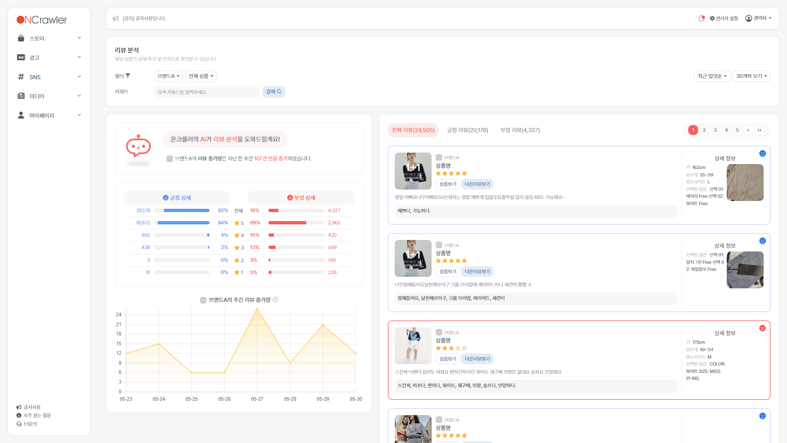
Task: Open 관리자 설정 link
Action: click(724, 18)
